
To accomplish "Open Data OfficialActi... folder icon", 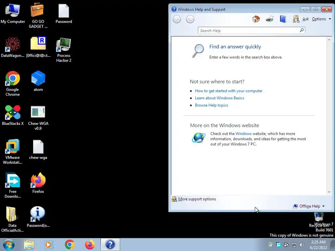I will (x=12, y=219).
